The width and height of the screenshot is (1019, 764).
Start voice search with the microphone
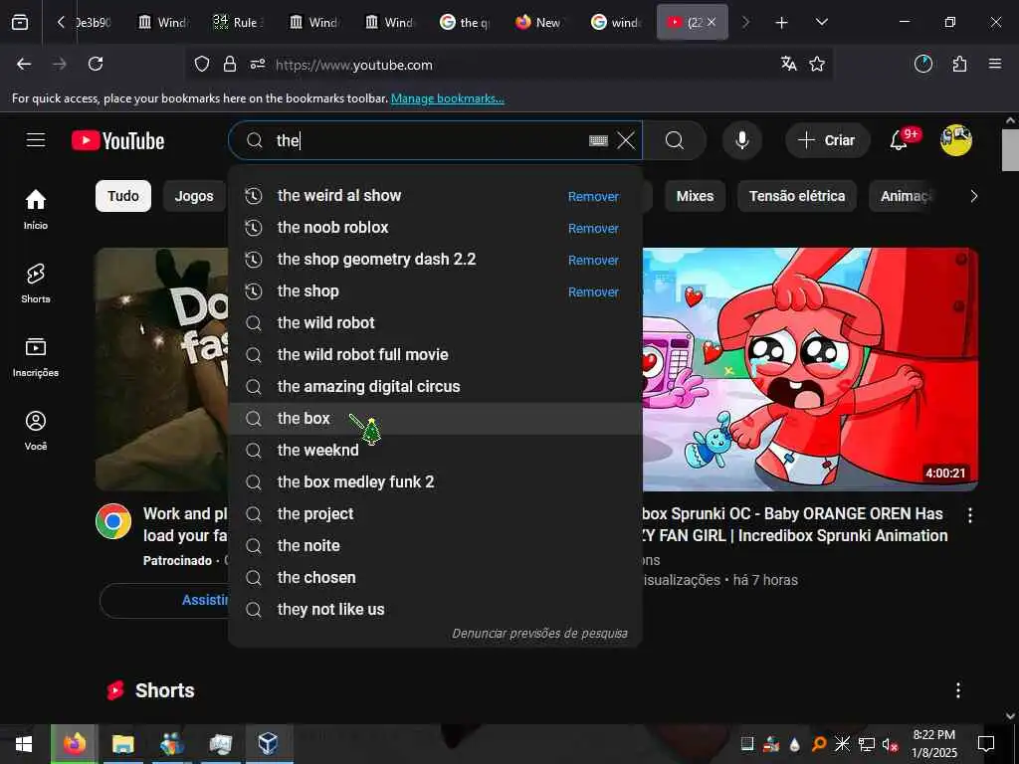tap(741, 140)
